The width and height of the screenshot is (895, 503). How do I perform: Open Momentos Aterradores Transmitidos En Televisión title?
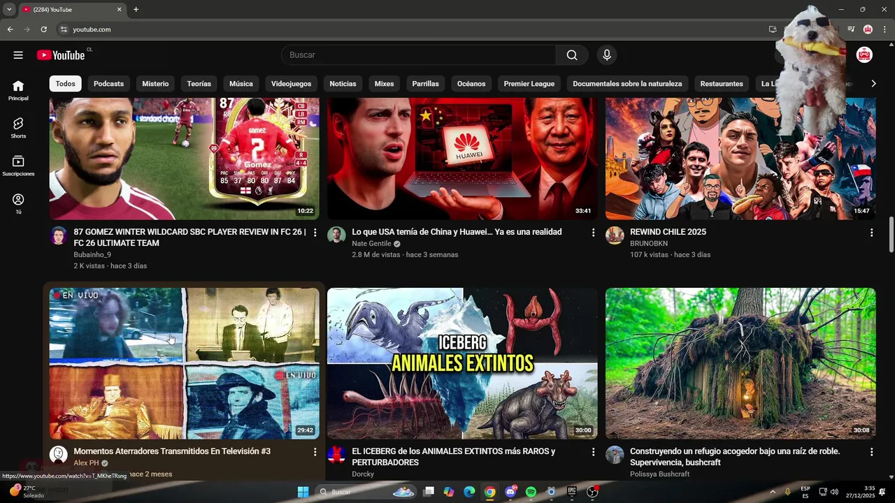pos(172,451)
